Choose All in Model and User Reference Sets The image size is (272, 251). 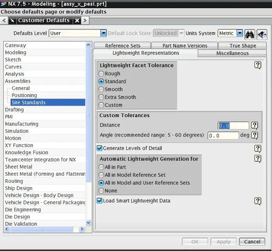101,183
